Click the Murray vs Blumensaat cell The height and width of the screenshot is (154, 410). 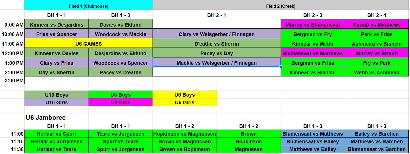[x=313, y=25]
